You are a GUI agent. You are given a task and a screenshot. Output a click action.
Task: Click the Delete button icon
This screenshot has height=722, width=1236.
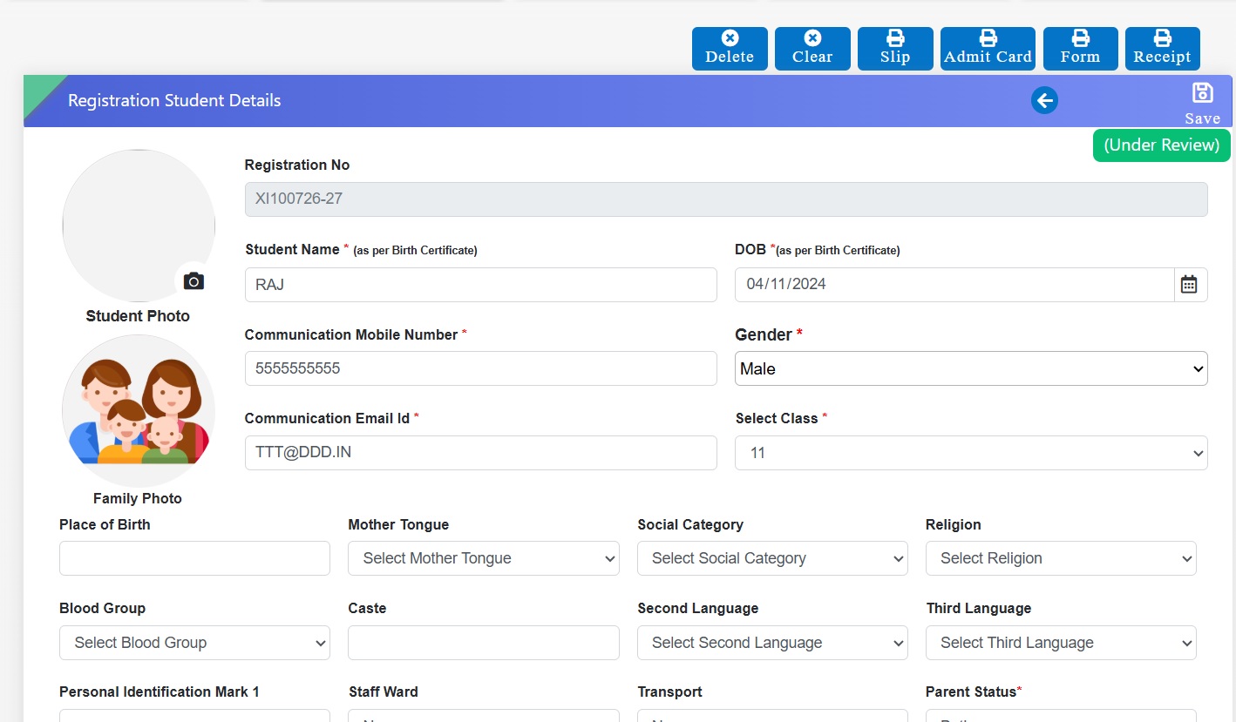(x=730, y=38)
